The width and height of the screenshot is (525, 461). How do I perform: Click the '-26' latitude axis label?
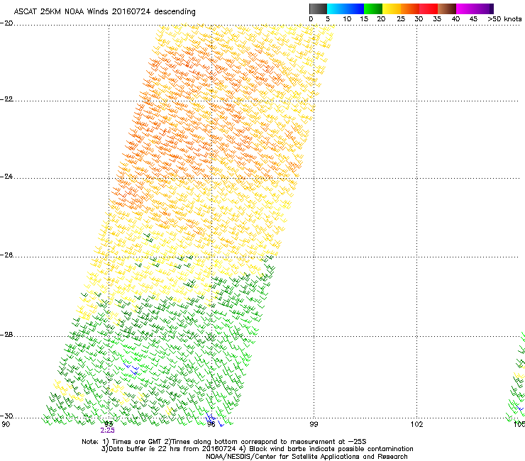coord(6,255)
